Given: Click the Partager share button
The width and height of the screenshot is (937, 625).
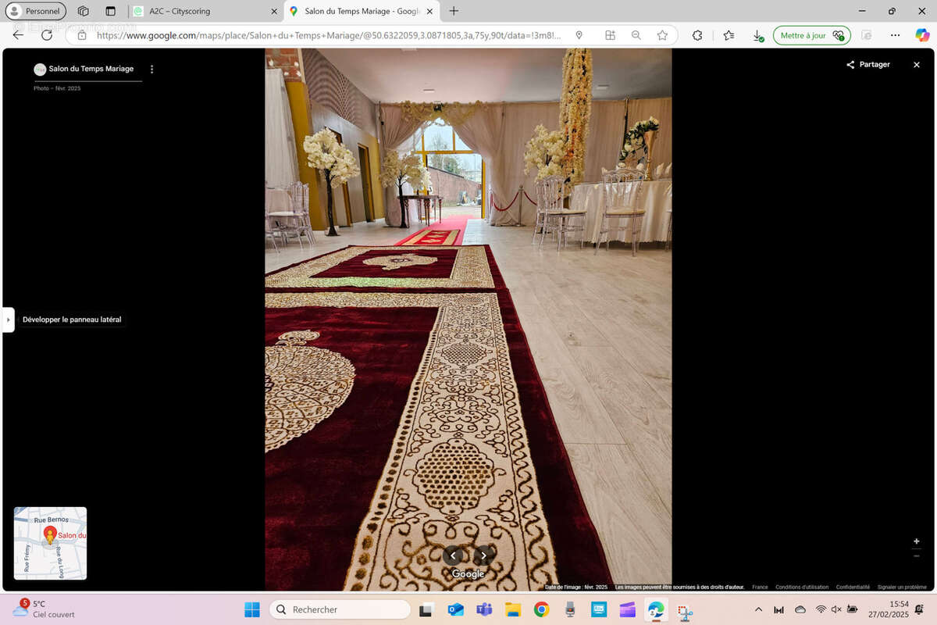Looking at the screenshot, I should pos(868,65).
